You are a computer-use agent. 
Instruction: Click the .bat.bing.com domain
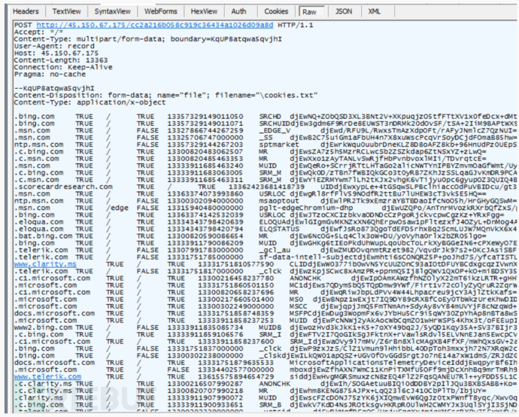point(44,236)
